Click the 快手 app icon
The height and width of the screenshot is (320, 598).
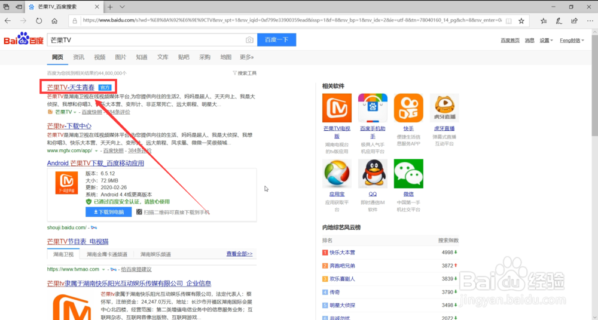pyautogui.click(x=408, y=108)
